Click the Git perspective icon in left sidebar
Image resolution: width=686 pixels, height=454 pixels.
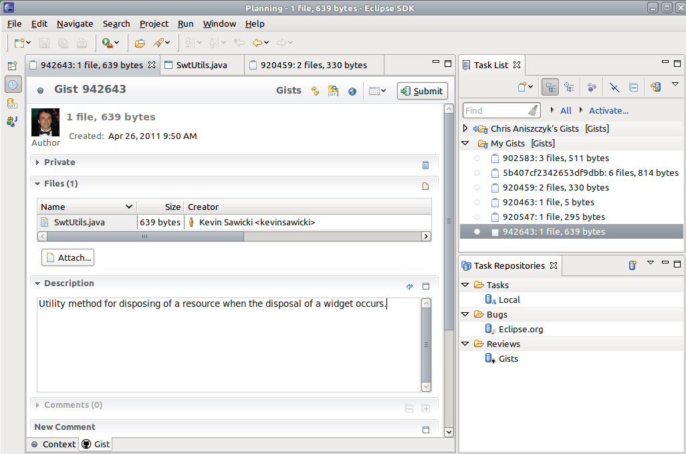coord(13,103)
